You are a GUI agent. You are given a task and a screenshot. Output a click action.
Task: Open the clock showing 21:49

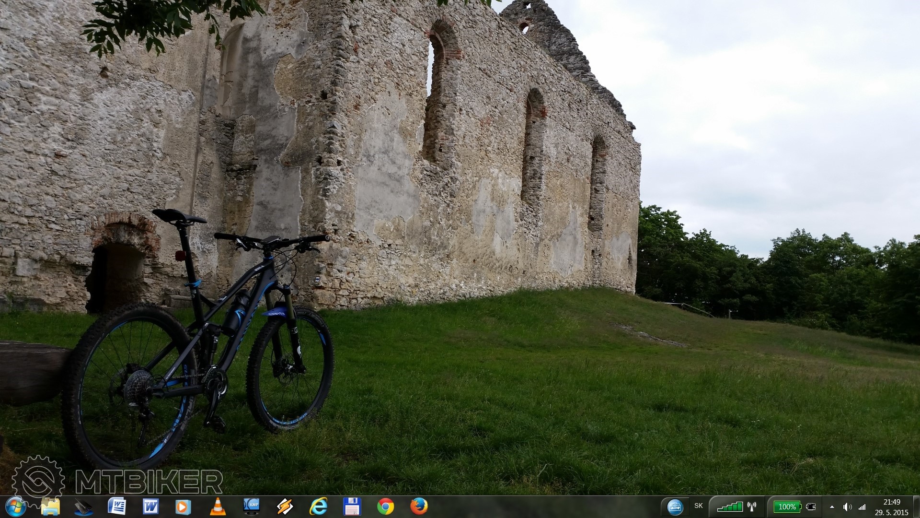[891, 507]
